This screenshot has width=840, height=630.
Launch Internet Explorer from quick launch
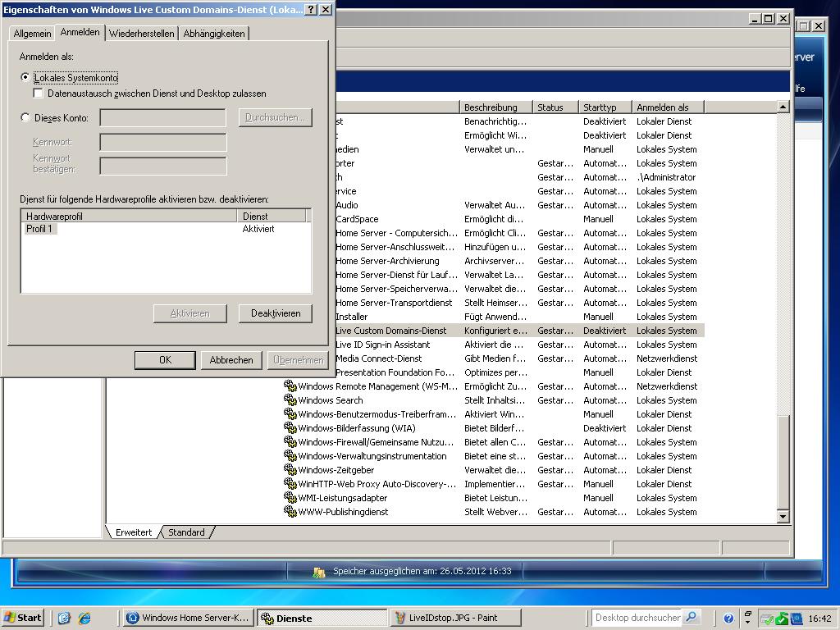pyautogui.click(x=84, y=619)
